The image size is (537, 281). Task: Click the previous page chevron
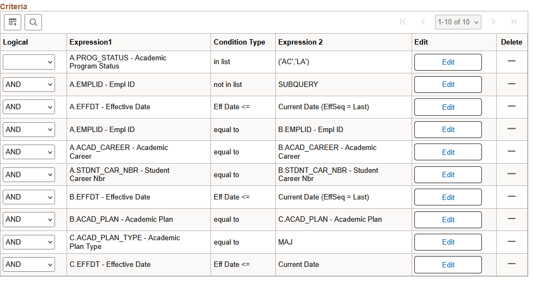tap(423, 22)
